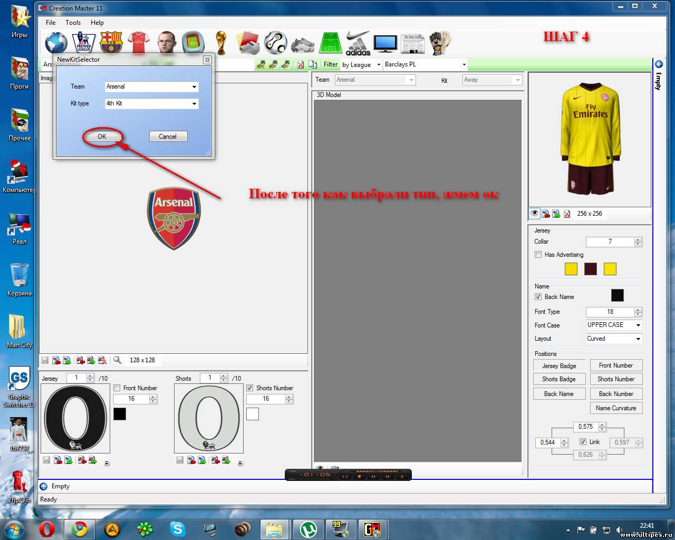Open the Tools menu
This screenshot has width=675, height=540.
[x=73, y=23]
